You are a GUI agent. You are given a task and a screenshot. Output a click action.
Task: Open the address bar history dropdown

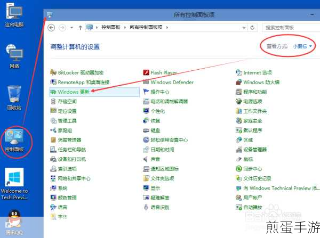click(244, 28)
